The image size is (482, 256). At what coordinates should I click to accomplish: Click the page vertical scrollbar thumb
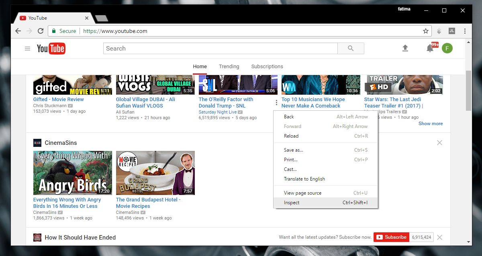468,91
